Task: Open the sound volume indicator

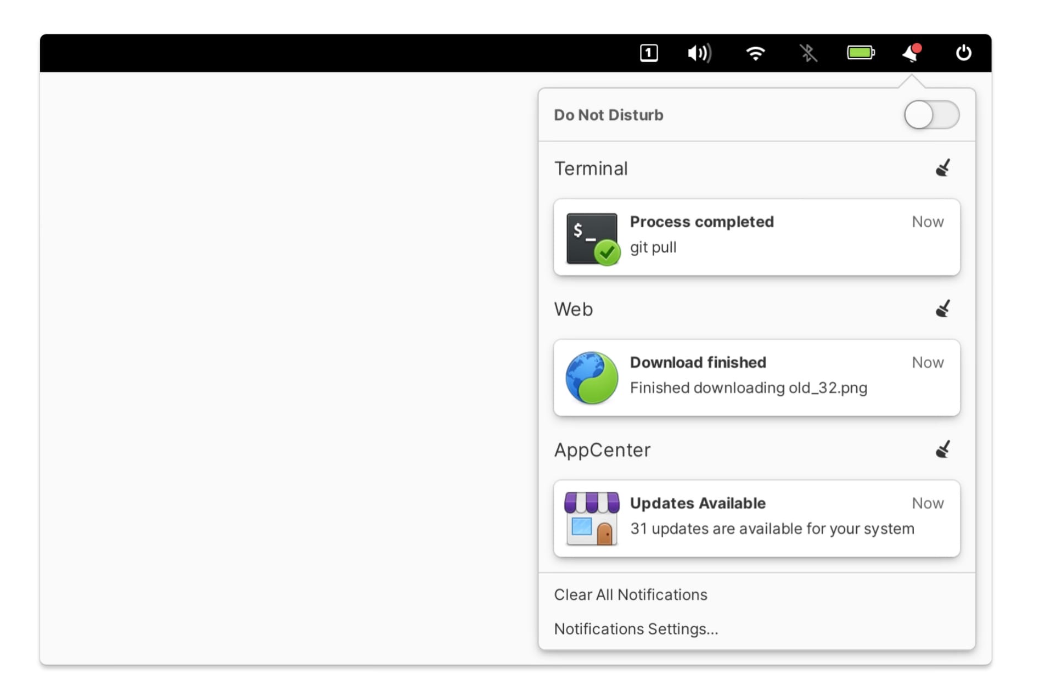Action: [699, 53]
